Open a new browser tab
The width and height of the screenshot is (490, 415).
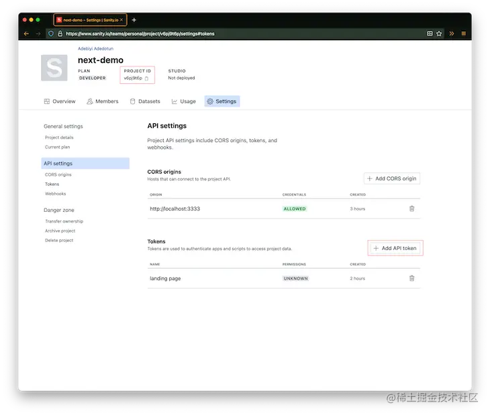pyautogui.click(x=134, y=20)
